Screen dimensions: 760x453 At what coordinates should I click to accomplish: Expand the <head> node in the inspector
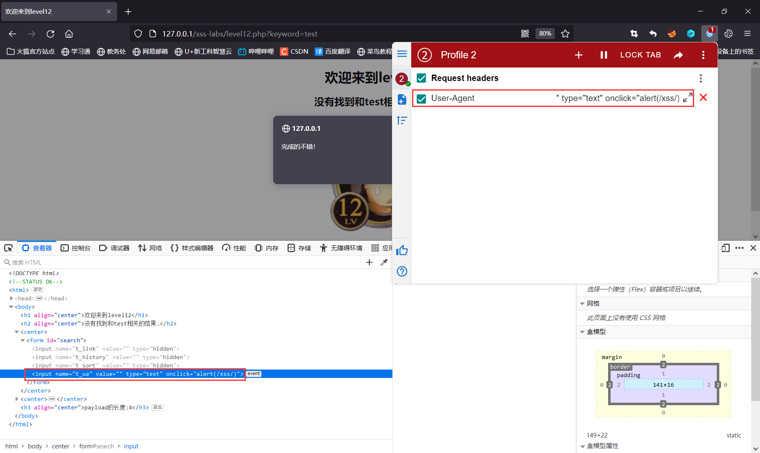pos(11,298)
